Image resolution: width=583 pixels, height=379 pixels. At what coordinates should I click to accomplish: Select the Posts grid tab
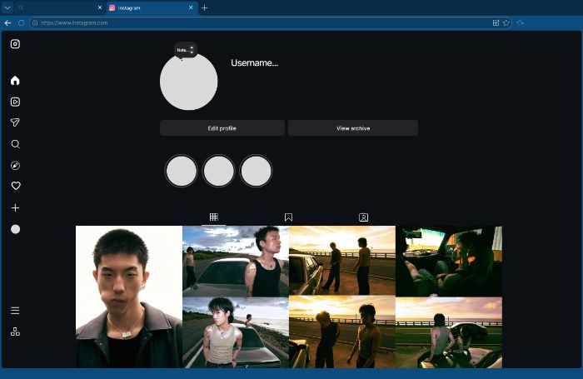pyautogui.click(x=214, y=217)
